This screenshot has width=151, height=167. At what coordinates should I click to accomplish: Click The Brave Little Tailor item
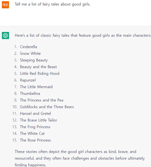coord(38,120)
